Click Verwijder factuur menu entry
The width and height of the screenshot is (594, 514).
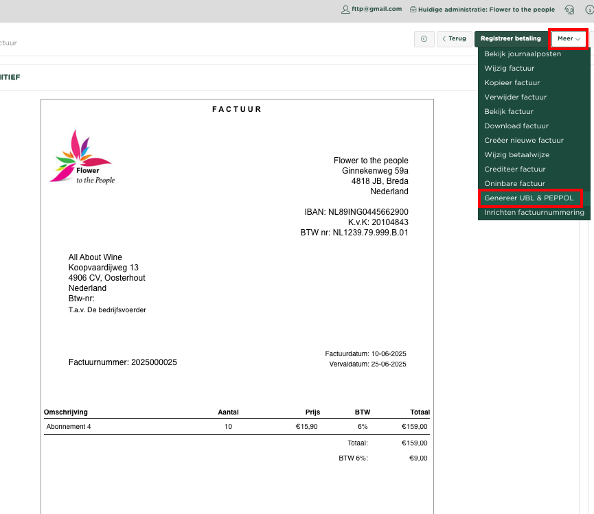tap(515, 97)
